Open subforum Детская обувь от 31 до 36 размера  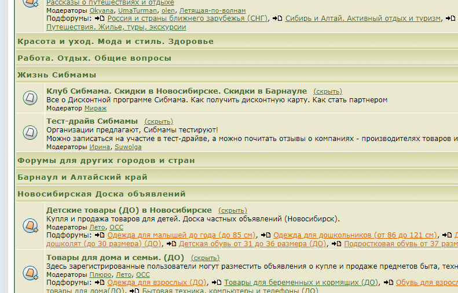(x=252, y=244)
